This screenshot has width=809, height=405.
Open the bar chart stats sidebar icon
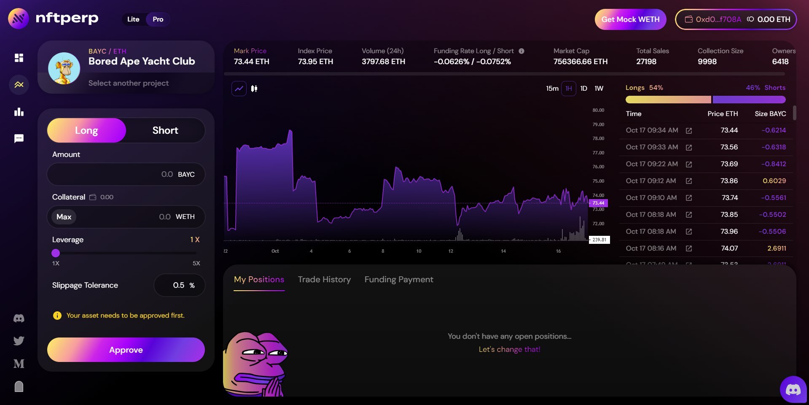click(19, 112)
